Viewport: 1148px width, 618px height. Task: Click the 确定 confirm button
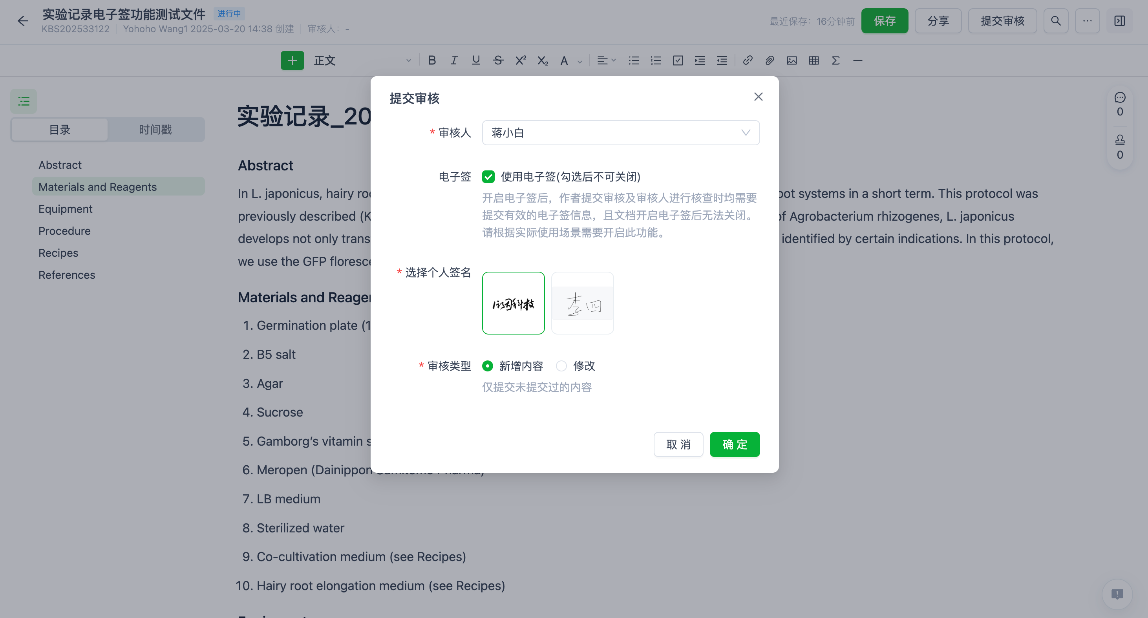tap(735, 444)
